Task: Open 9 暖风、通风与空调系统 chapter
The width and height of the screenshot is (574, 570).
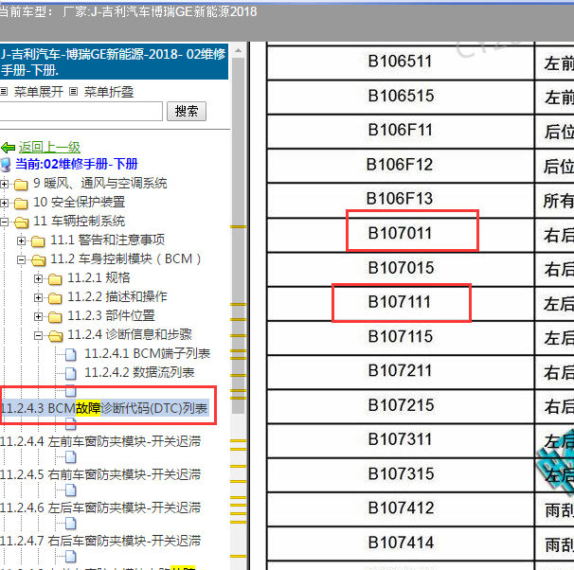Action: (100, 184)
